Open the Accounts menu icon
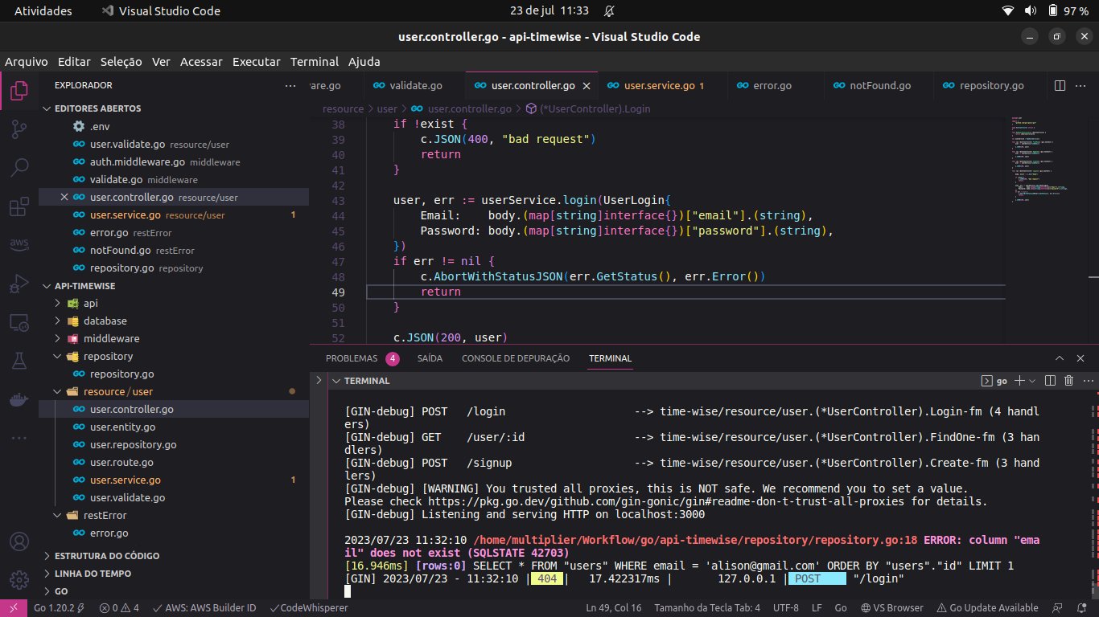The height and width of the screenshot is (617, 1099). tap(19, 541)
